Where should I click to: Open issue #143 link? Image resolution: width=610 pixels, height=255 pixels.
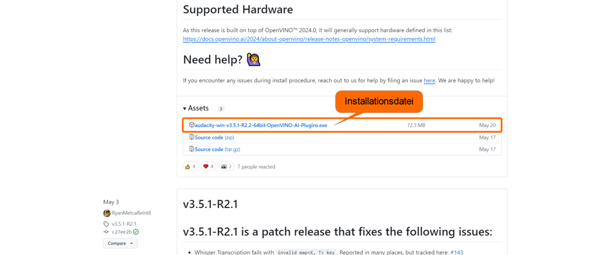point(457,252)
